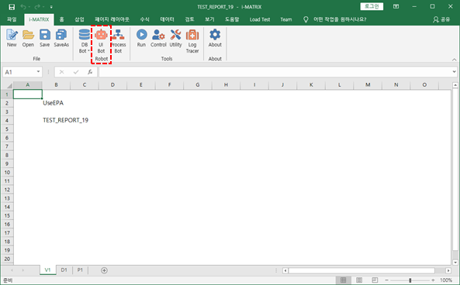The height and width of the screenshot is (285, 460).
Task: Open the Log Tracer tool
Action: [192, 41]
